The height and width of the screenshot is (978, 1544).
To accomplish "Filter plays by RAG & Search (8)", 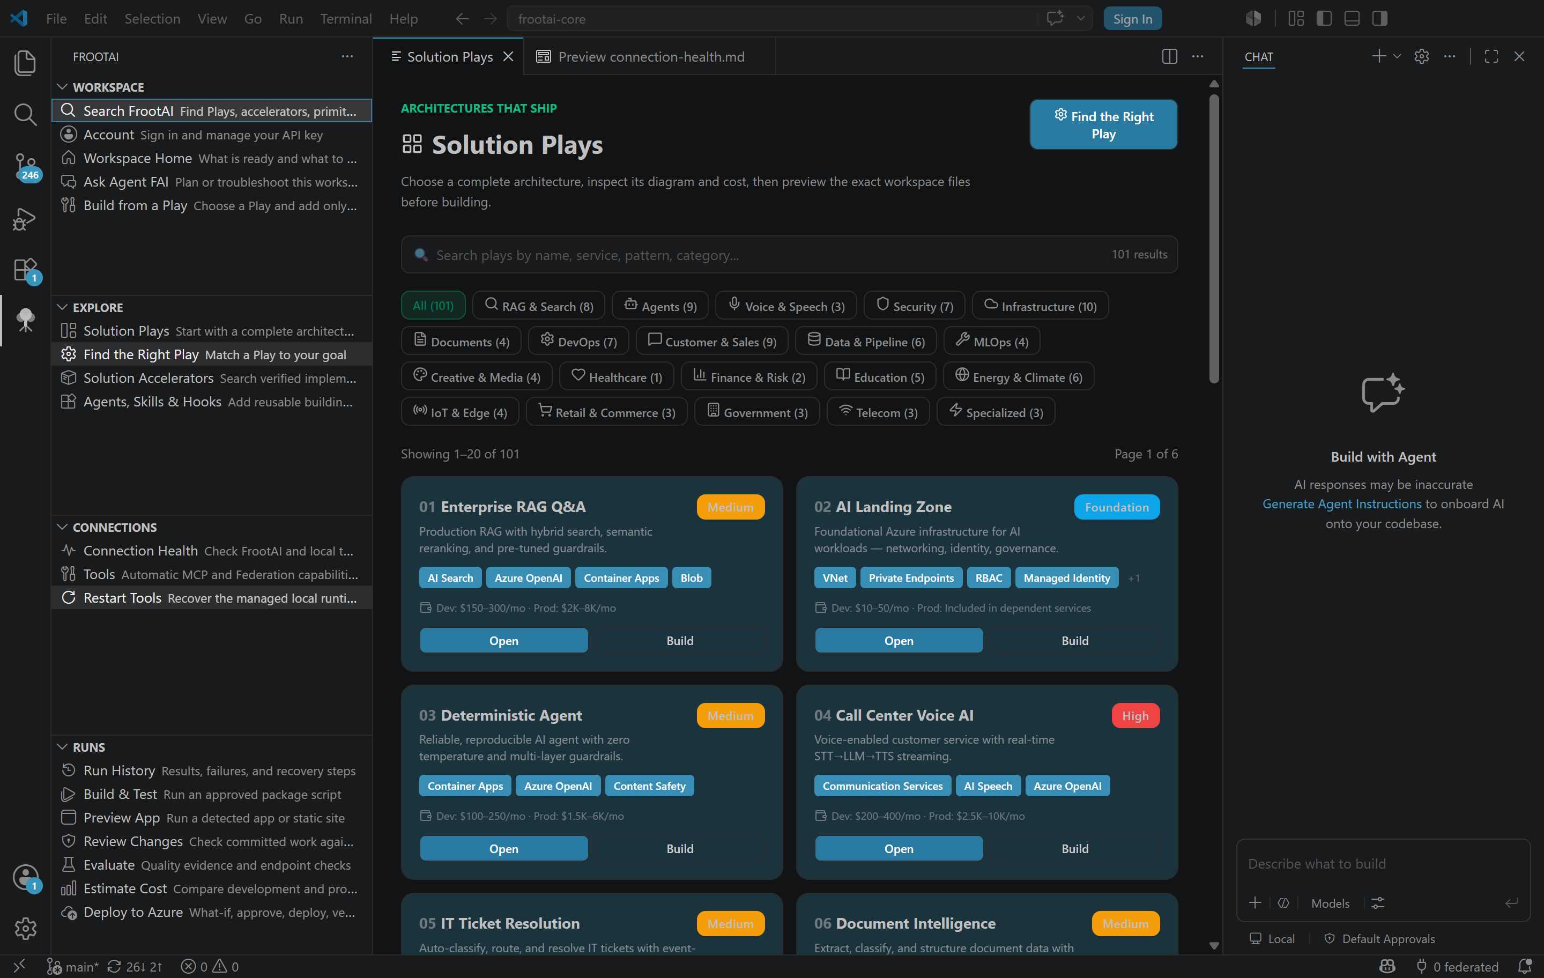I will [x=539, y=306].
